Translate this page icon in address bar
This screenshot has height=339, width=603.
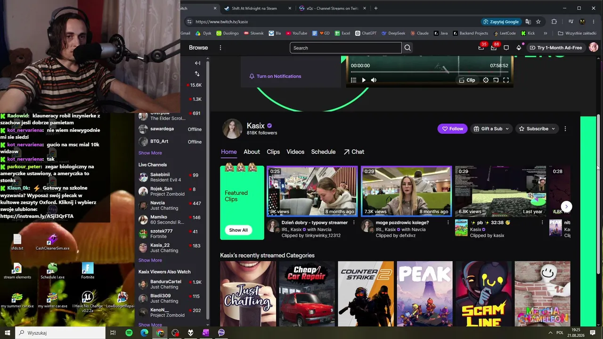coord(528,22)
